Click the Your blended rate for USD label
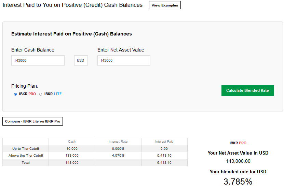Image resolution: width=284 pixels, height=188 pixels. [x=238, y=172]
